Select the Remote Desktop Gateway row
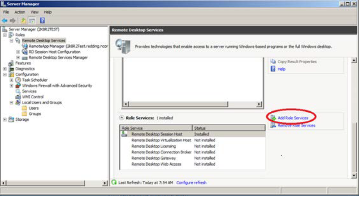 pyautogui.click(x=192, y=158)
